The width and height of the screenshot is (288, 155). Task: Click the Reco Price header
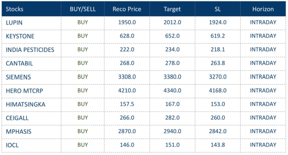127,9
